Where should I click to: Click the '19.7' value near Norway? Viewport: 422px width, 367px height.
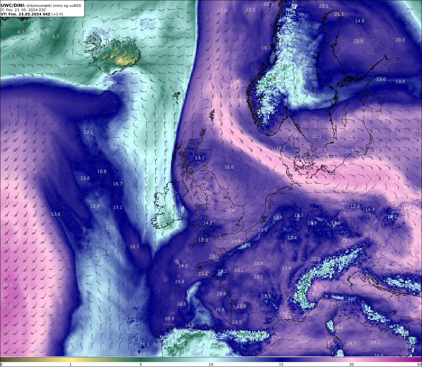point(266,48)
